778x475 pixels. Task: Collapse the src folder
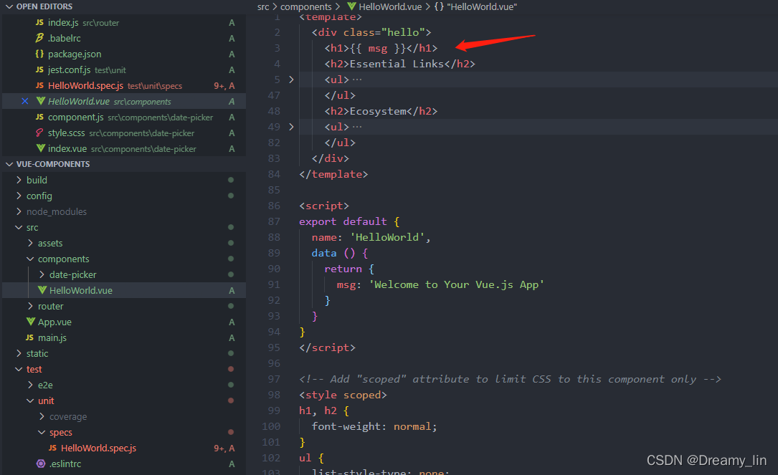[x=19, y=227]
